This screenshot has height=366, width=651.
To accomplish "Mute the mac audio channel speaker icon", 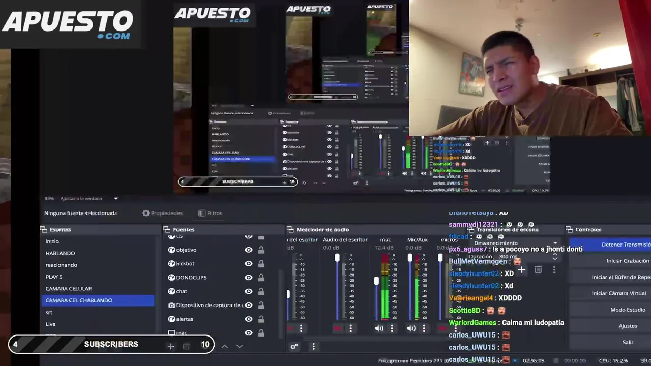I will (x=379, y=328).
